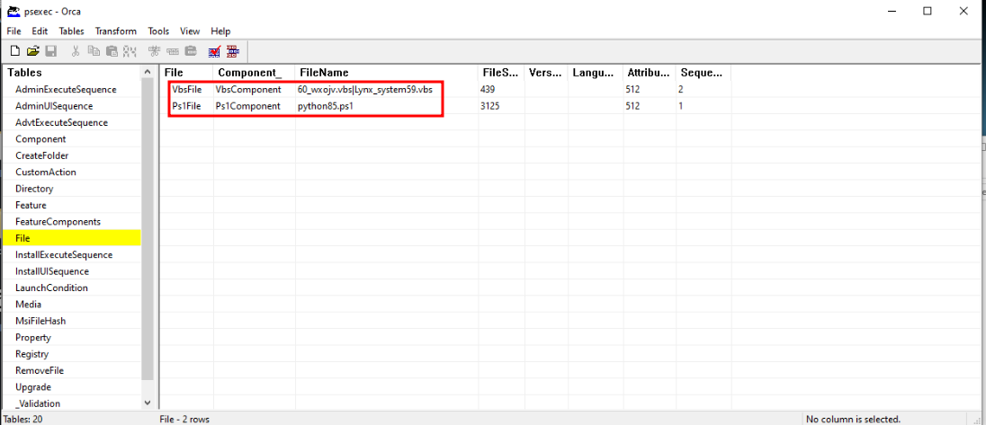
Task: Click the Orca app icon in title bar
Action: (x=12, y=12)
